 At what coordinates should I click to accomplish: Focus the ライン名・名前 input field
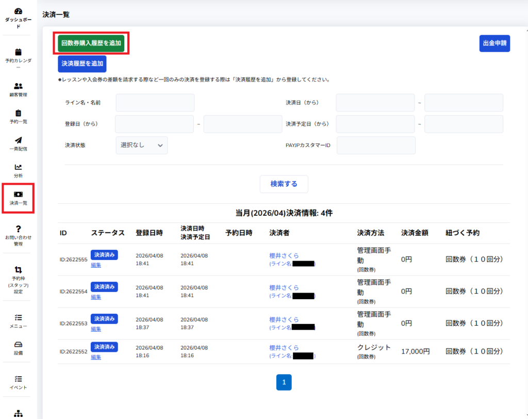(x=155, y=103)
